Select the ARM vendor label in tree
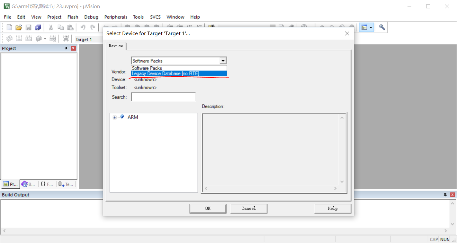This screenshot has width=457, height=243. (133, 117)
